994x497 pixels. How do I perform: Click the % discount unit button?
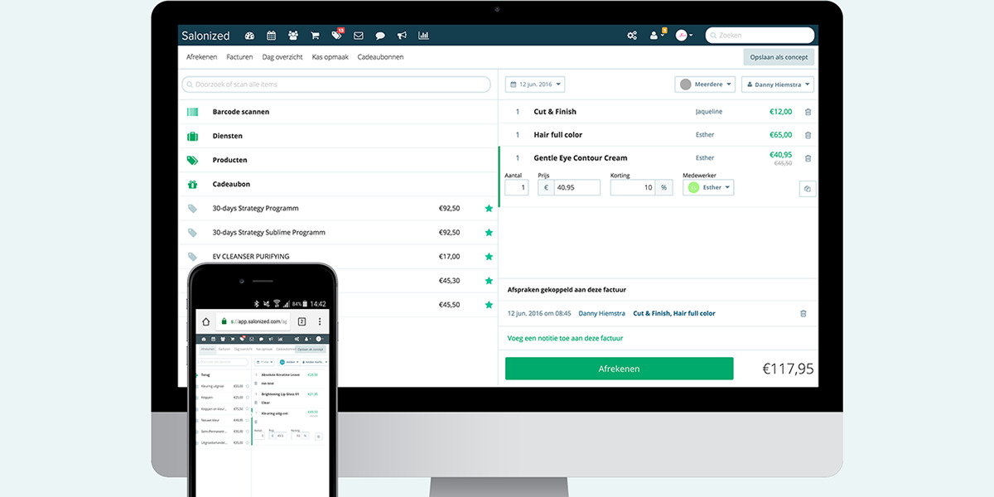point(664,188)
